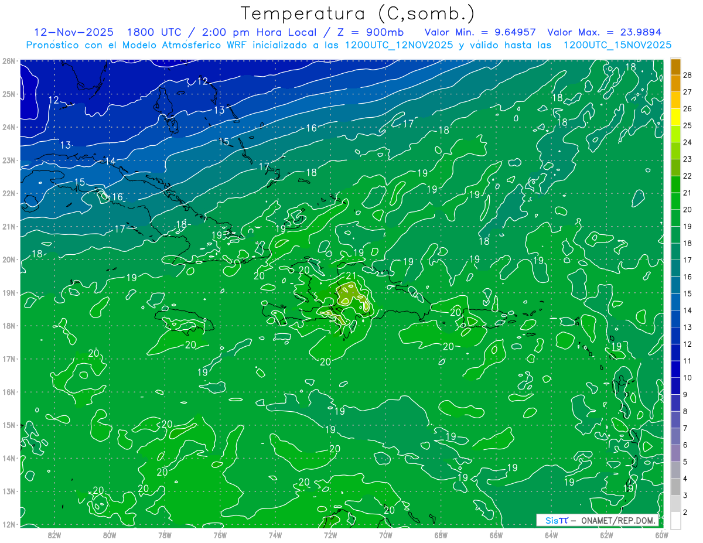Click the 22N latitude axis label
Viewport: 703px width, 543px height.
(x=9, y=193)
